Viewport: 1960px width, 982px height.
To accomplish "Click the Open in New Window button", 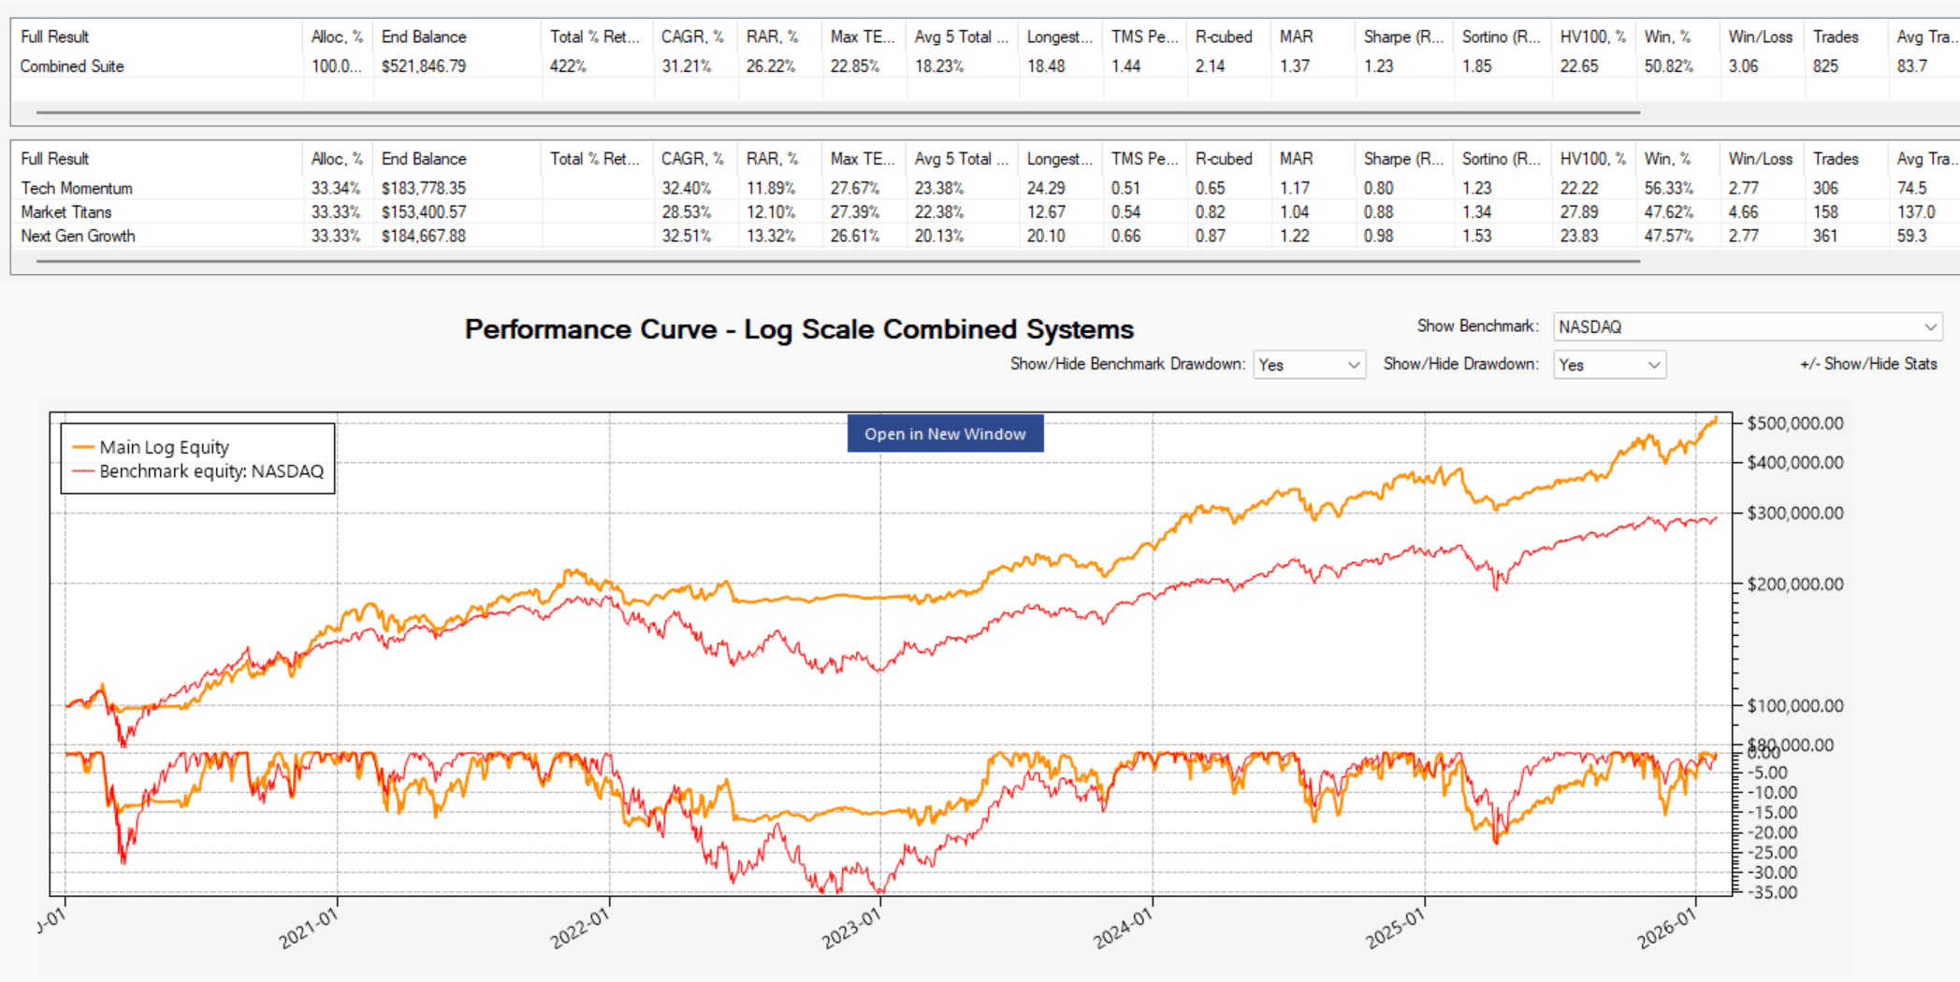I will point(945,434).
